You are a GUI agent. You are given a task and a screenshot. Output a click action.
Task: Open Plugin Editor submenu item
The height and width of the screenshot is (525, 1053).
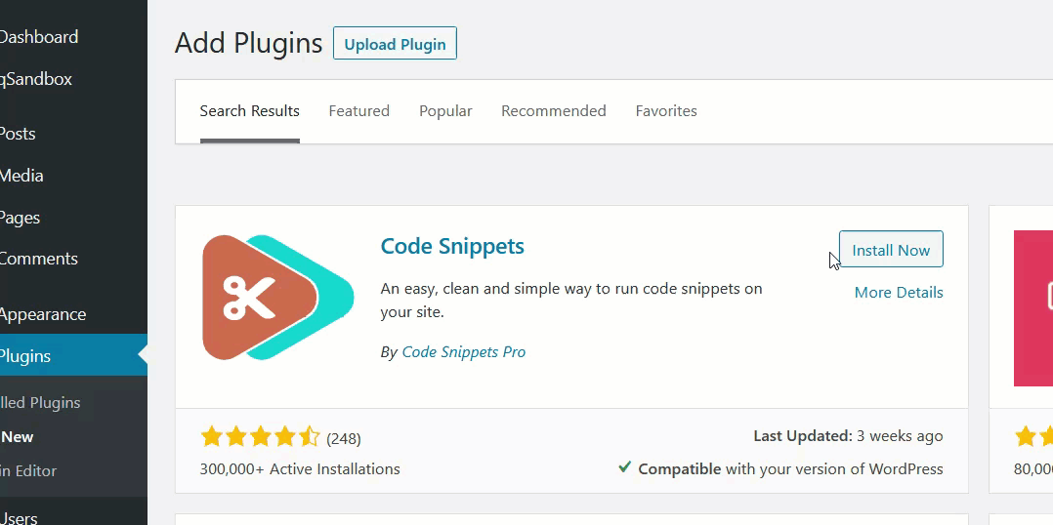pyautogui.click(x=28, y=470)
